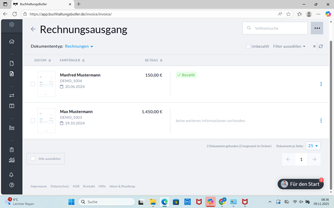
Task: Select the Max Mustermann invoice checkbox
Action: pos(33,121)
